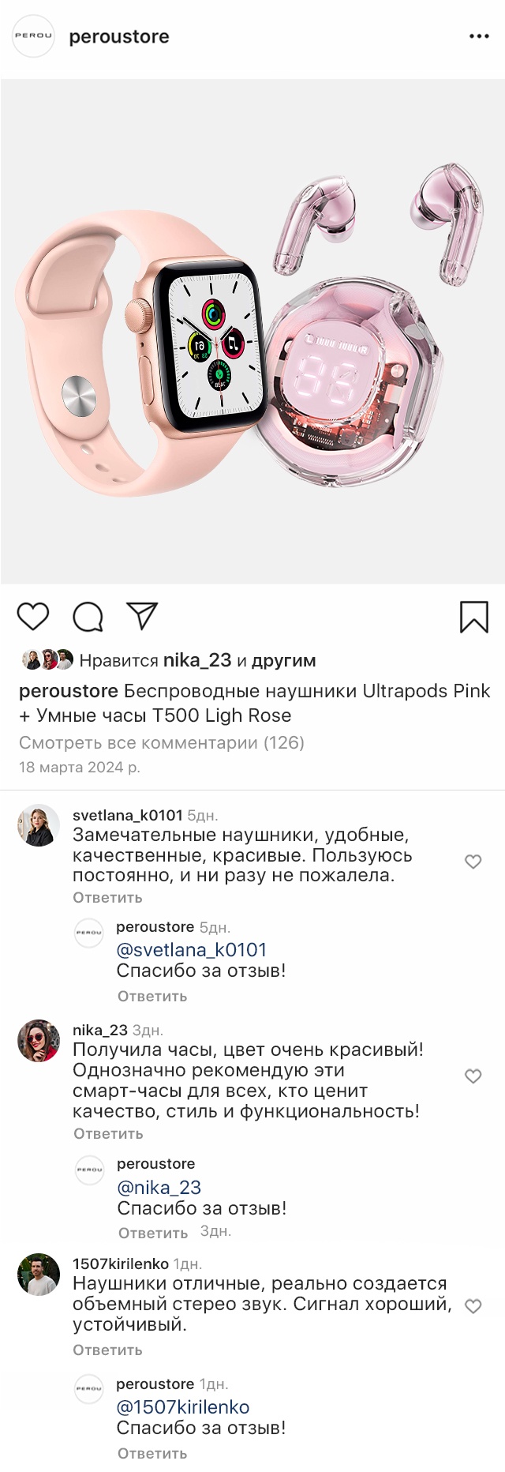
Task: Open svetlana_k0101's profile picture
Action: click(39, 825)
